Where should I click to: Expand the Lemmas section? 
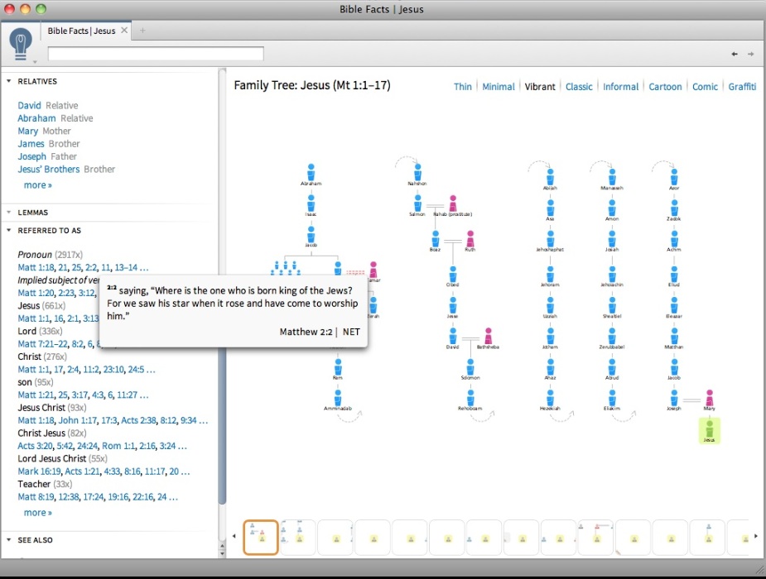[x=9, y=213]
